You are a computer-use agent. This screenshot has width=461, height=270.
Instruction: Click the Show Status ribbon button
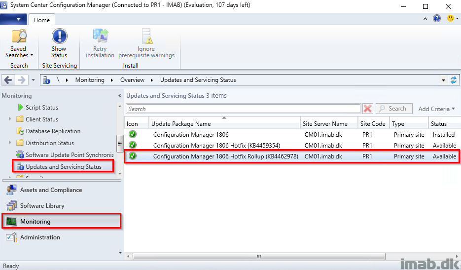59,43
